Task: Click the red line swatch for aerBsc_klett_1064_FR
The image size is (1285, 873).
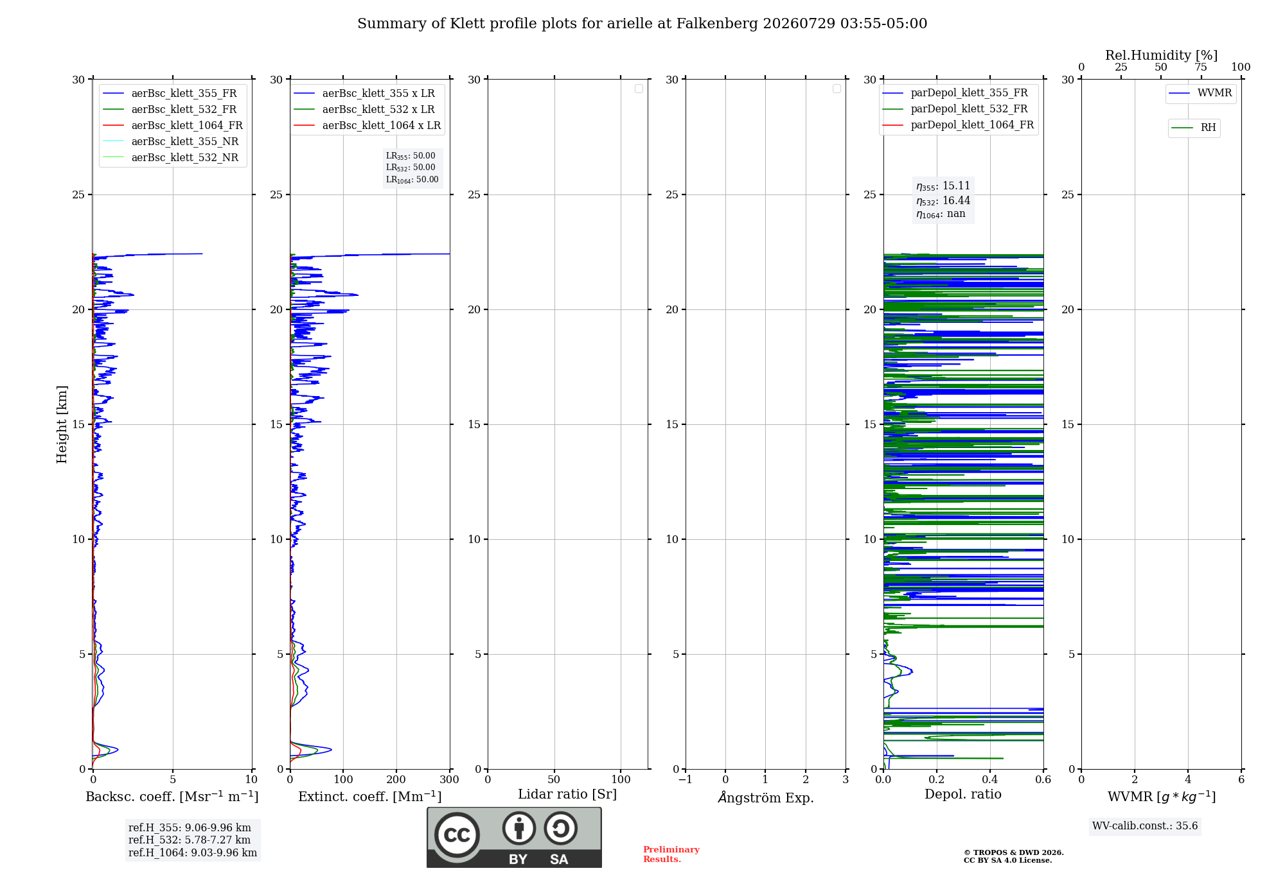Action: [x=113, y=126]
